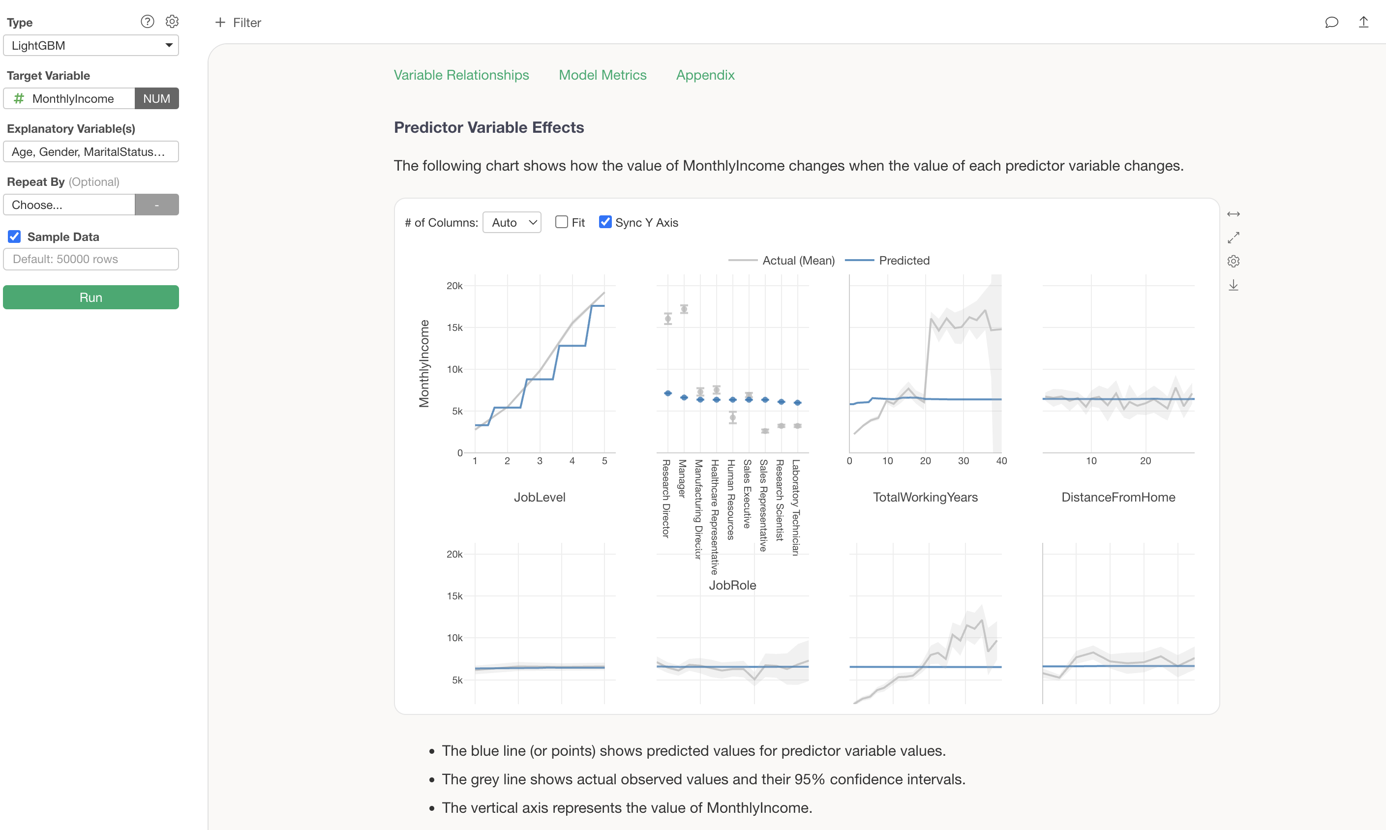This screenshot has width=1386, height=830.
Task: Switch to the Model Metrics tab
Action: pyautogui.click(x=603, y=75)
